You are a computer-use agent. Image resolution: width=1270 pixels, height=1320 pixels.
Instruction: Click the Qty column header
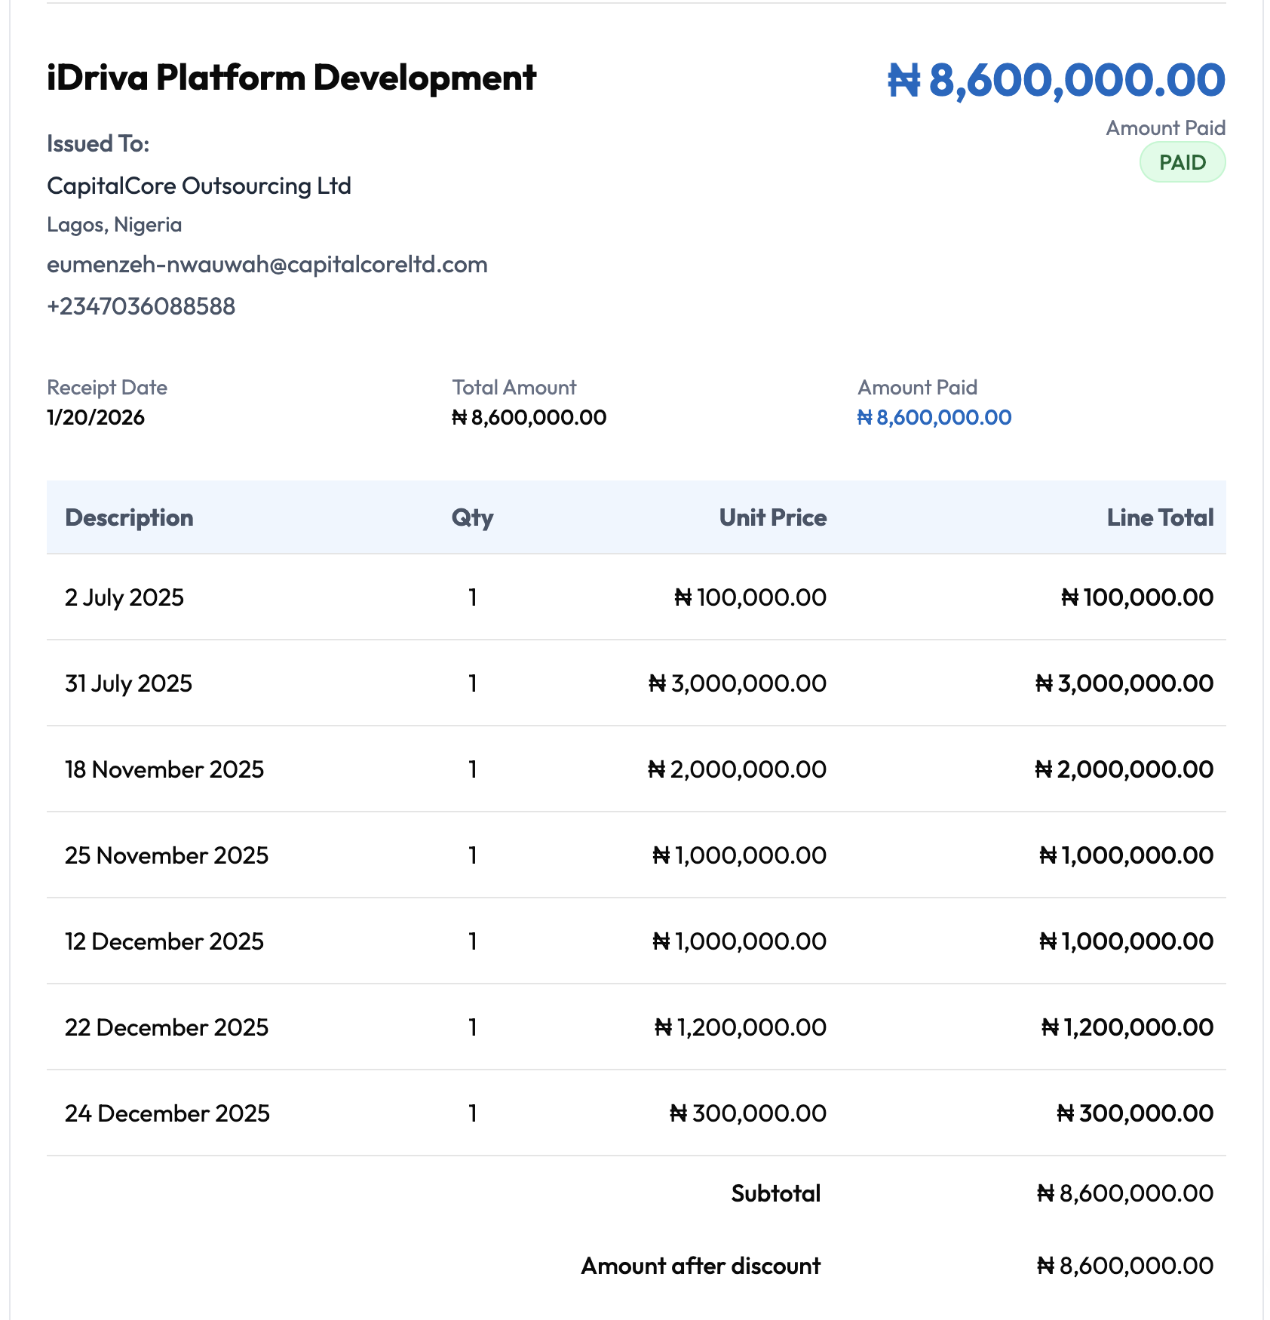click(472, 517)
